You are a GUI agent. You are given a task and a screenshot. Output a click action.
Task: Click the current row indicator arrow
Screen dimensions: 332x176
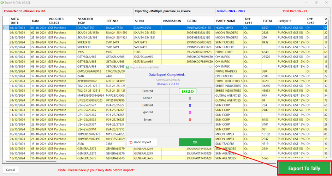click(x=4, y=28)
